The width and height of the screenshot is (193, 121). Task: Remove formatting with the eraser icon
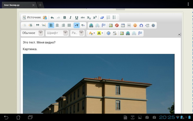tap(102, 17)
